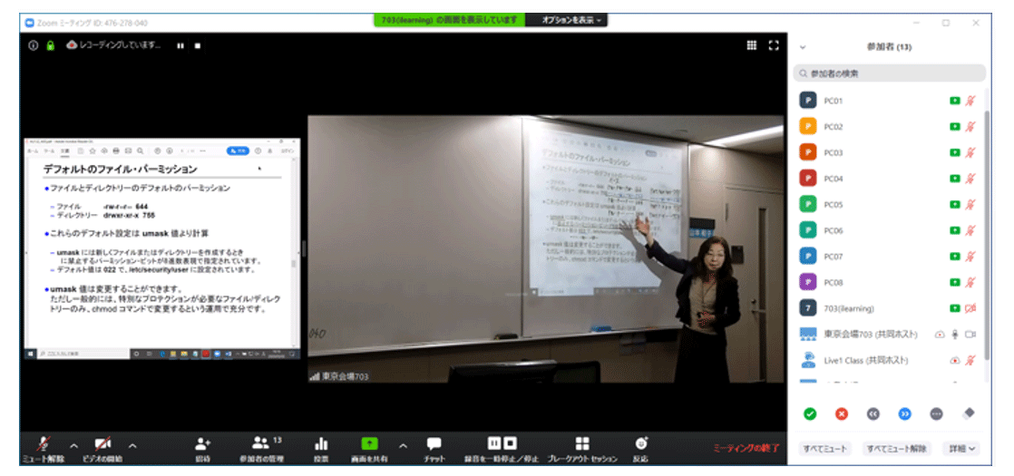The image size is (1014, 476).
Task: Pause the recording from top indicator bar
Action: (180, 45)
